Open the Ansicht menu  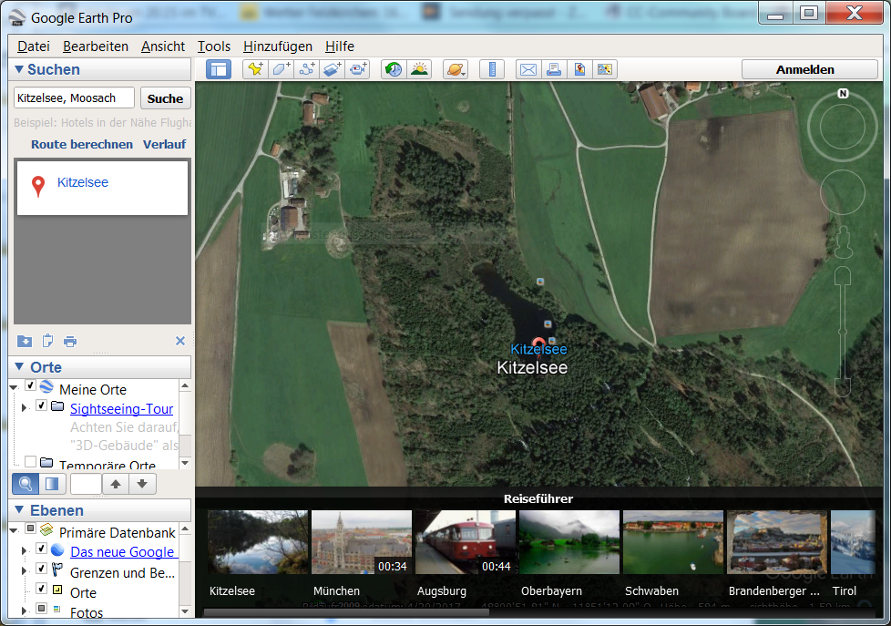[163, 46]
